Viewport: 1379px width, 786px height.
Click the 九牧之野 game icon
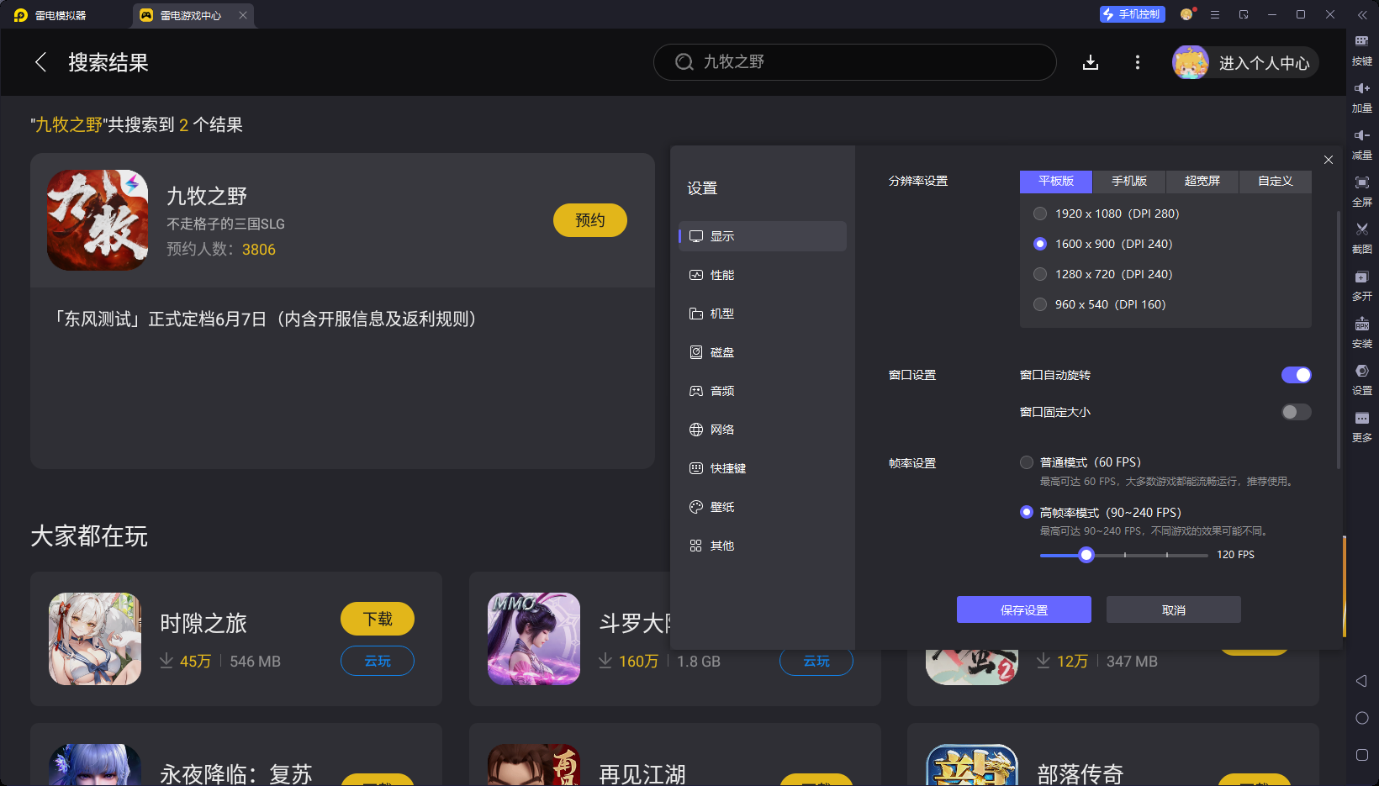98,220
